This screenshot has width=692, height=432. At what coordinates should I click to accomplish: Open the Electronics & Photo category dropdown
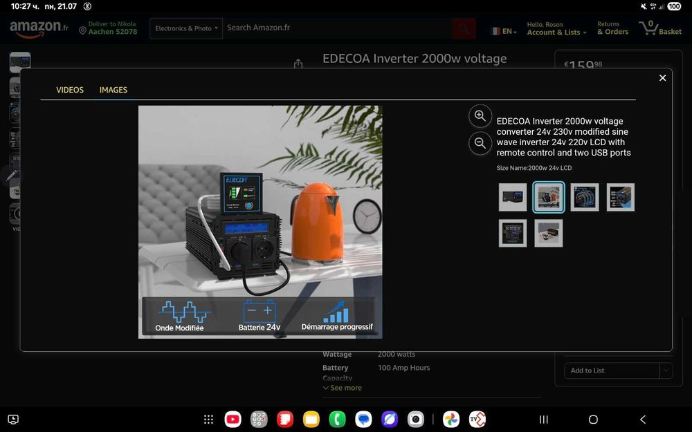coord(186,28)
